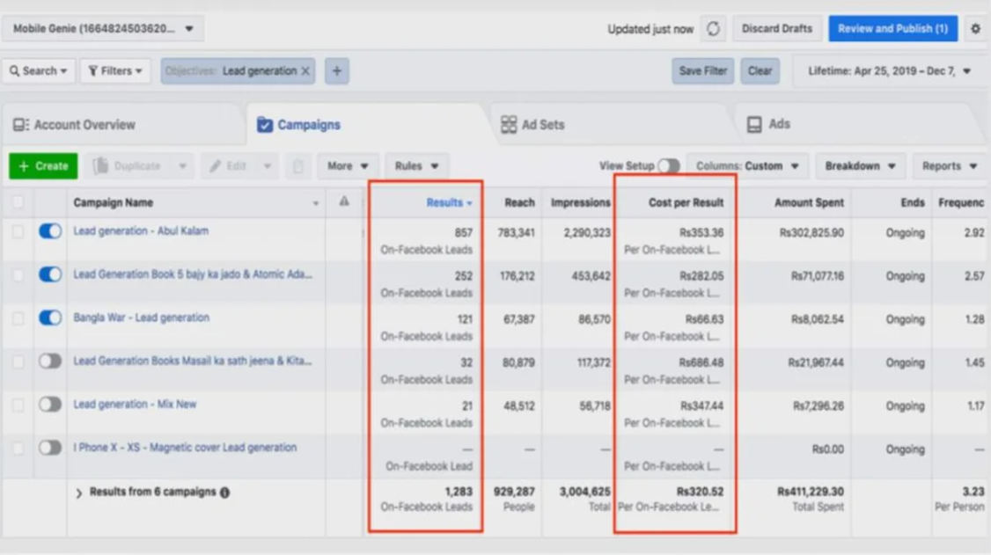Click the info icon beside Results from 6 campaigns
Screen dimensions: 991x555
(225, 493)
